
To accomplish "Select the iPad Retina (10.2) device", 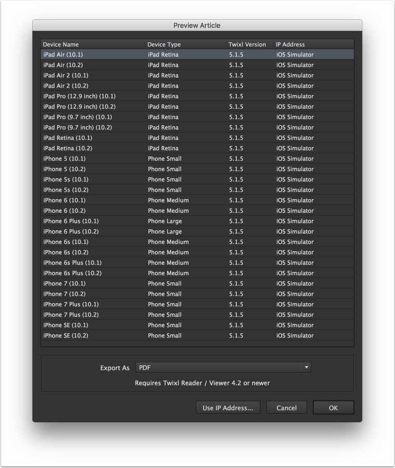I will [197, 148].
